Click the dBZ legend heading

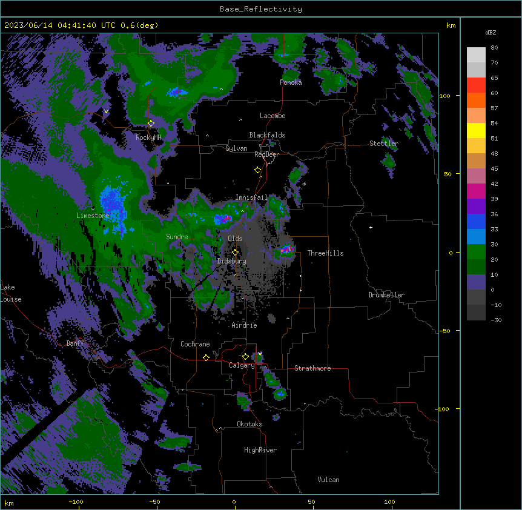click(491, 33)
